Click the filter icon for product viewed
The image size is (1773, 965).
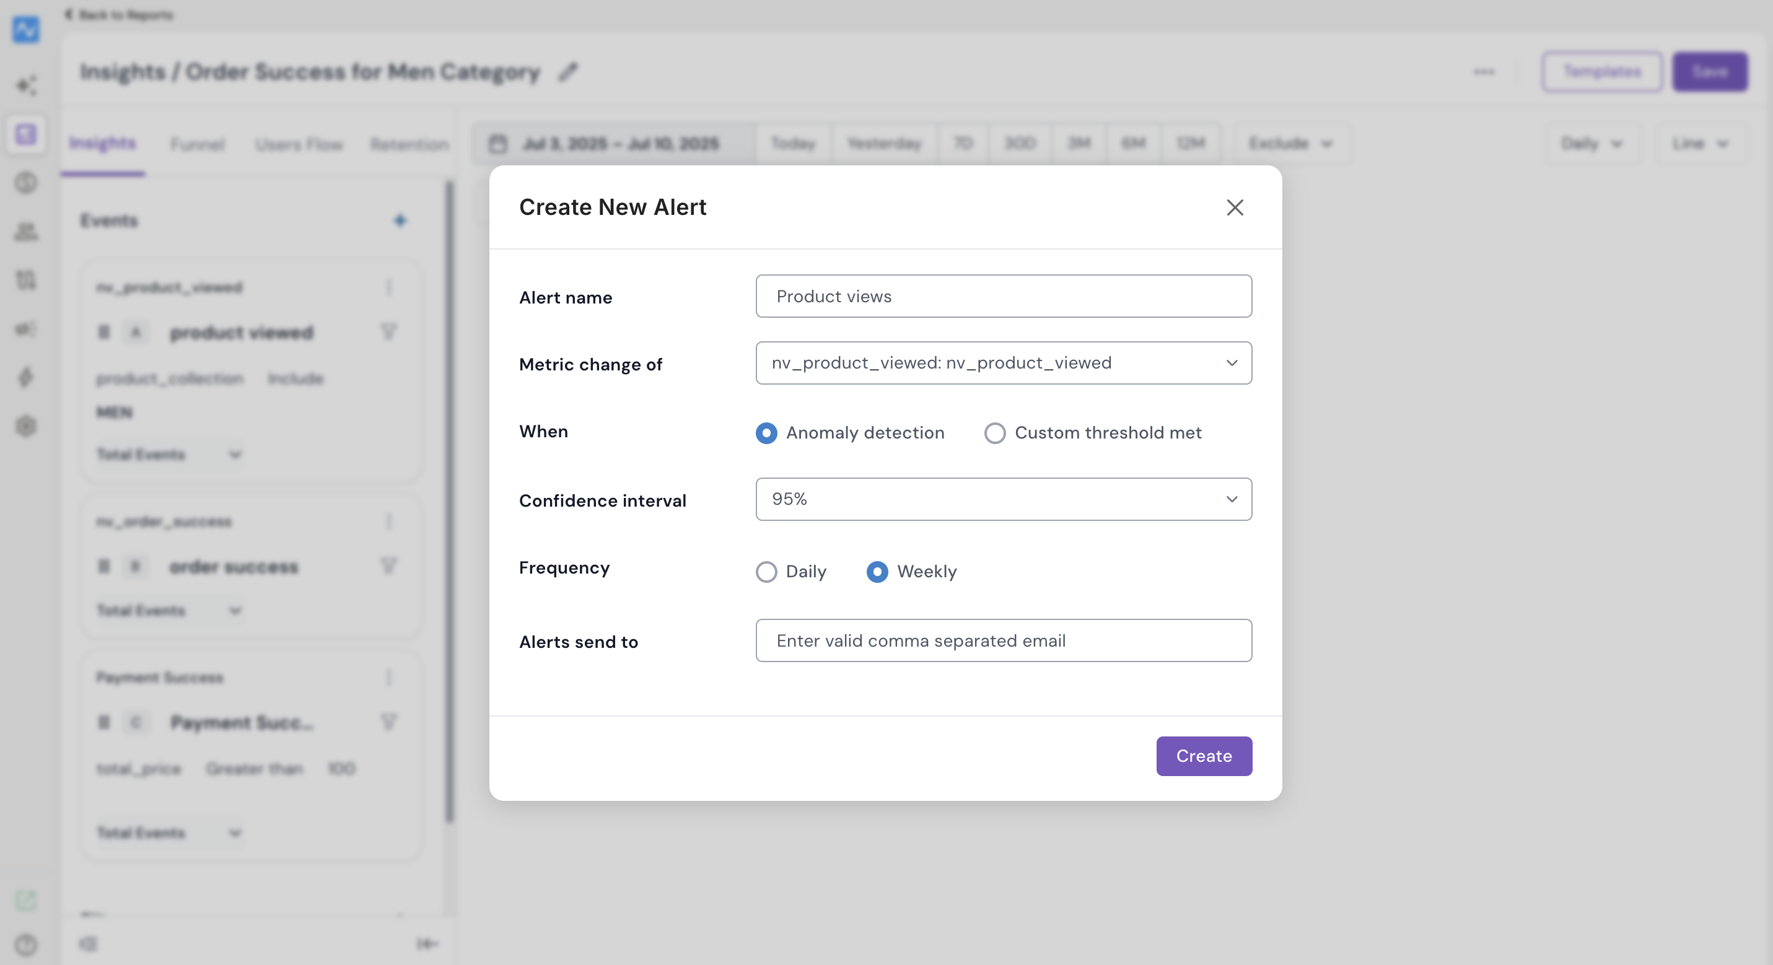point(389,333)
